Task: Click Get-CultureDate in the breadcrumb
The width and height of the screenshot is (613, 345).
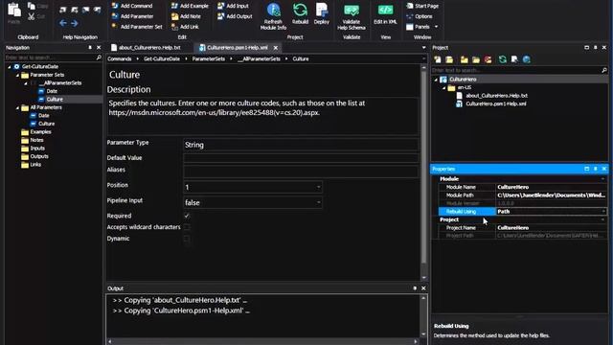Action: (162, 58)
